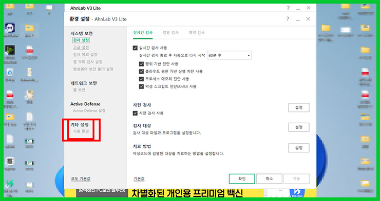Click the Active Defense sidebar heading
The width and height of the screenshot is (380, 201).
85,104
